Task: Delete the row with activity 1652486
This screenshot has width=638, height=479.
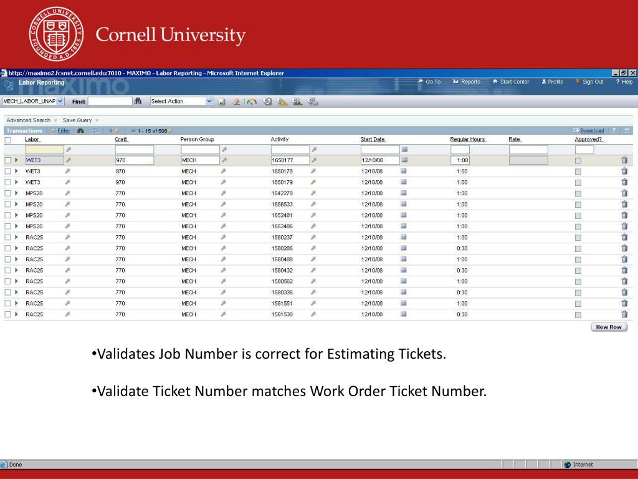Action: tap(624, 226)
